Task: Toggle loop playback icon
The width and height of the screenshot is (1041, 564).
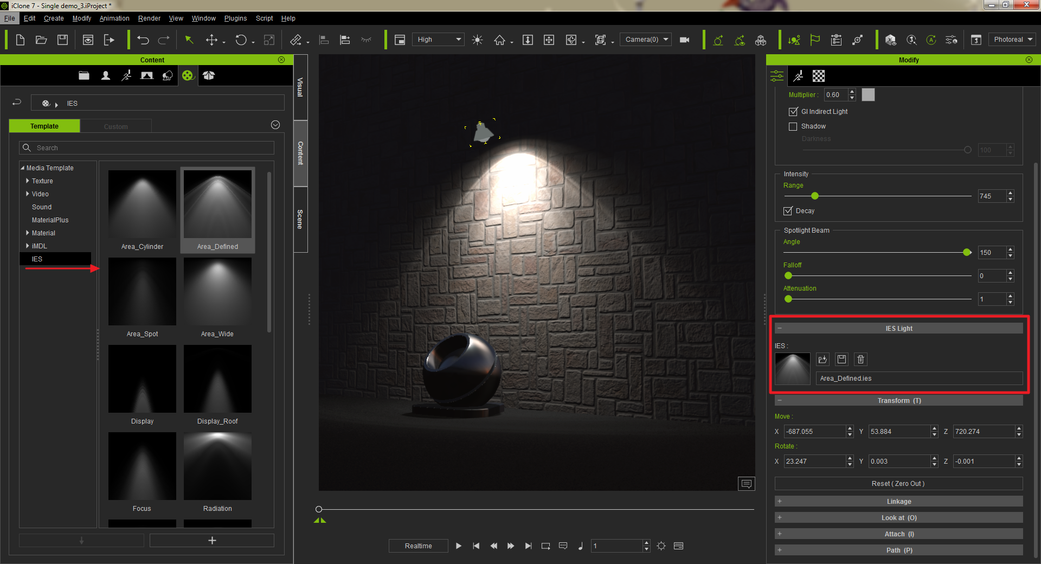Action: click(545, 546)
